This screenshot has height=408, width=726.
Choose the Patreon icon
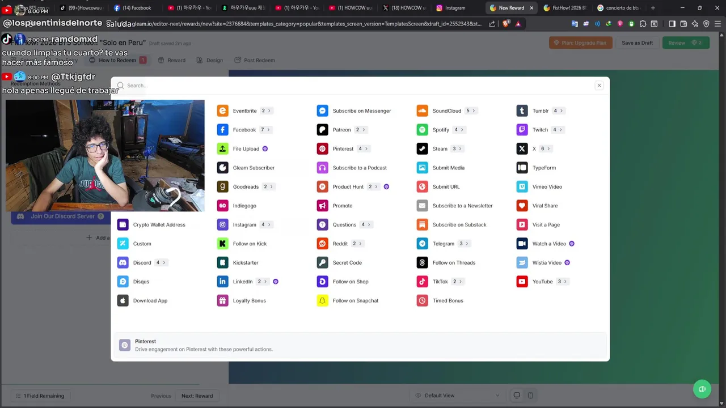tap(322, 130)
